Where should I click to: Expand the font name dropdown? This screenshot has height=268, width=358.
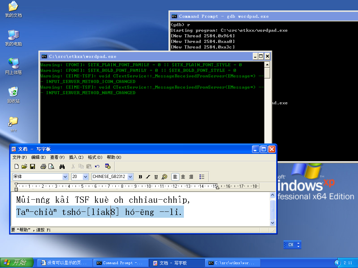point(65,177)
